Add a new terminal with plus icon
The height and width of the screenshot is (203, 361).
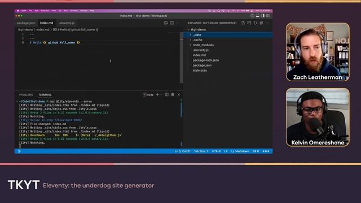pyautogui.click(x=157, y=95)
